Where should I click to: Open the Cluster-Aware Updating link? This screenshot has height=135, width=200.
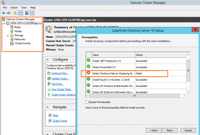pyautogui.click(x=63, y=95)
